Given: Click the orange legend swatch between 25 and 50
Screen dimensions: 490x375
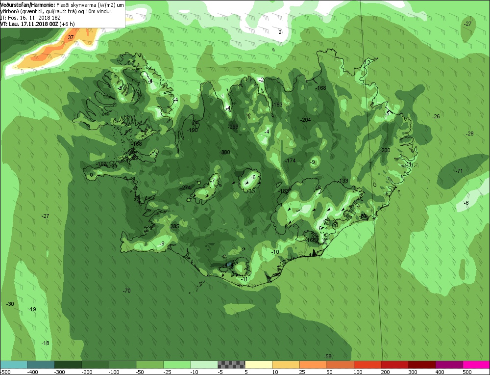Looking at the screenshot, I should (x=313, y=365).
